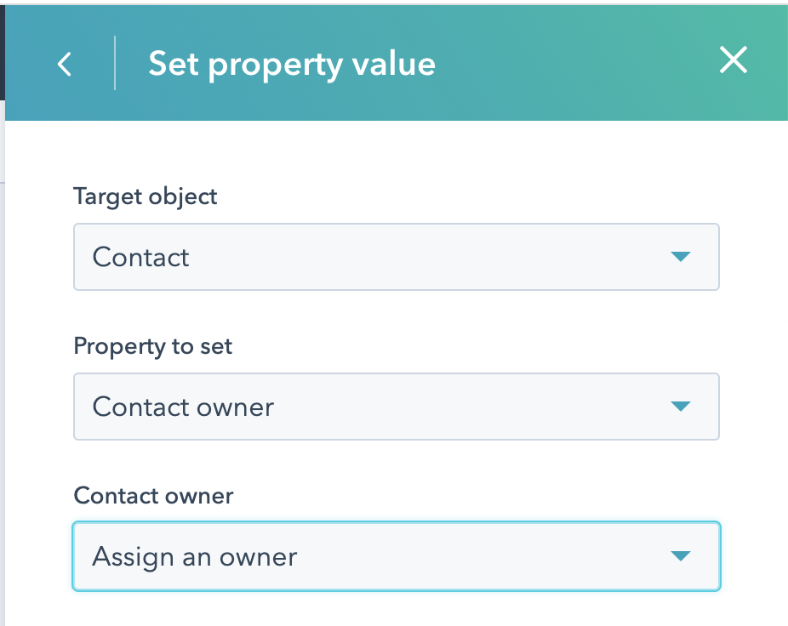The height and width of the screenshot is (626, 788).
Task: Open the Property to set dropdown
Action: pos(396,407)
